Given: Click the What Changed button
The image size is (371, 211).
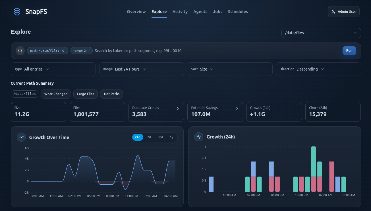Looking at the screenshot, I should pyautogui.click(x=56, y=94).
